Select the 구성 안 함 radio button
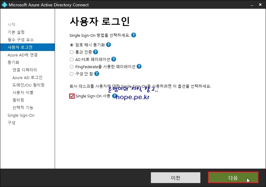This screenshot has height=187, width=266. (72, 74)
